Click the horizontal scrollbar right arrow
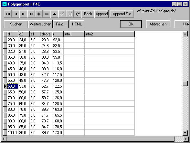190x143 pixels. click(186, 139)
